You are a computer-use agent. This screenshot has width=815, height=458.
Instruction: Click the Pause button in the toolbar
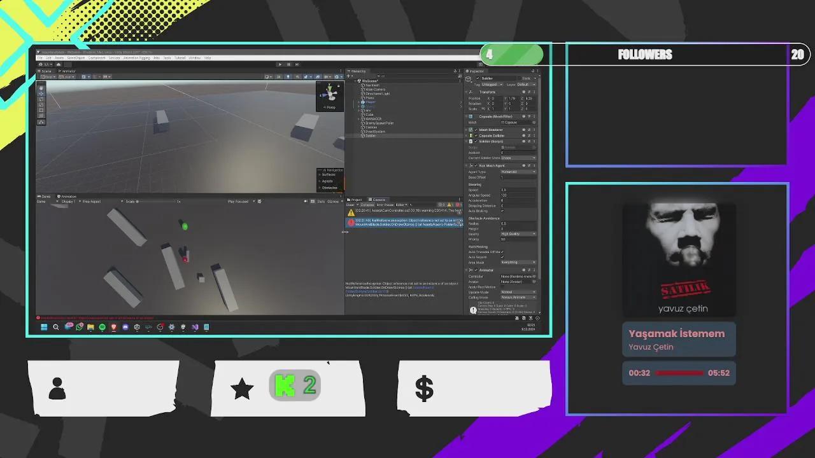pos(288,64)
